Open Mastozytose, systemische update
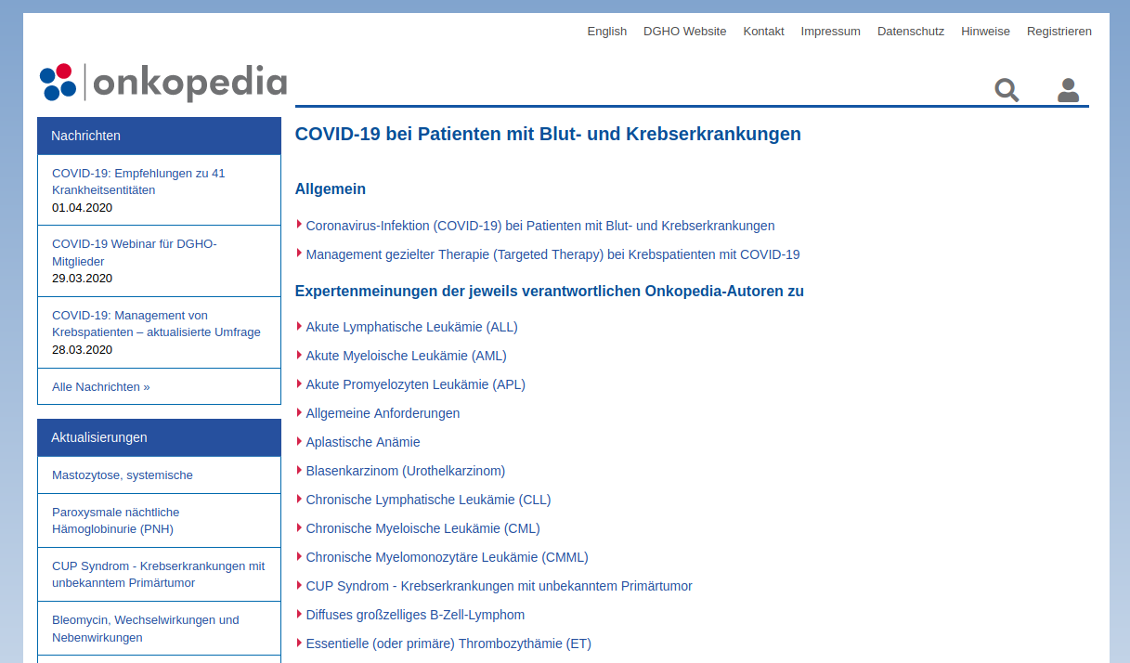Viewport: 1130px width, 663px height. pos(123,474)
